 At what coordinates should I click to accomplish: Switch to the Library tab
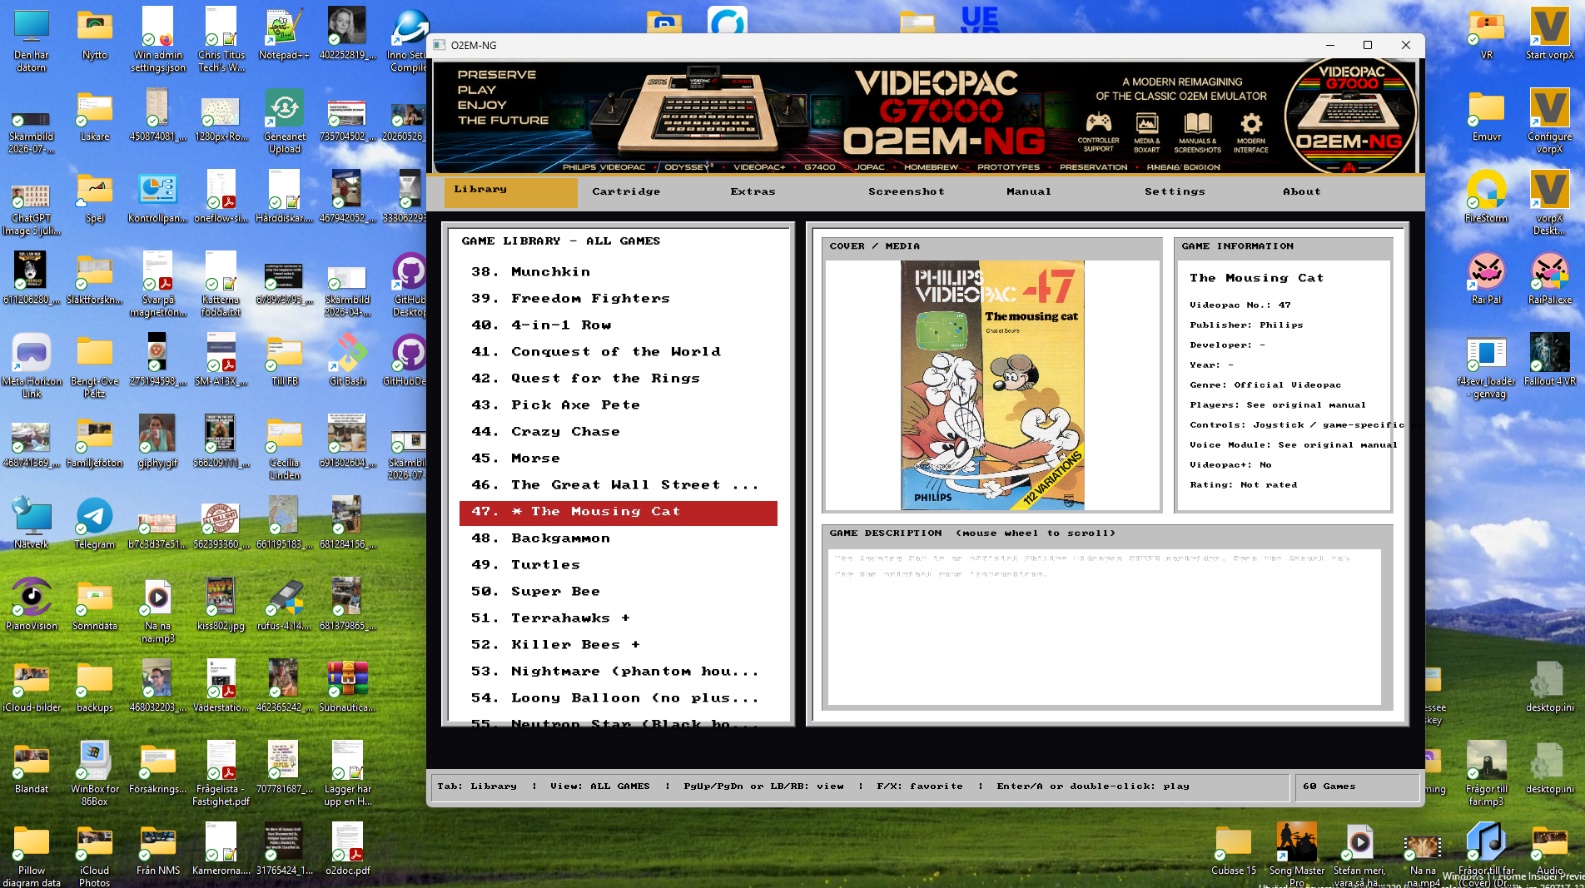(x=510, y=191)
